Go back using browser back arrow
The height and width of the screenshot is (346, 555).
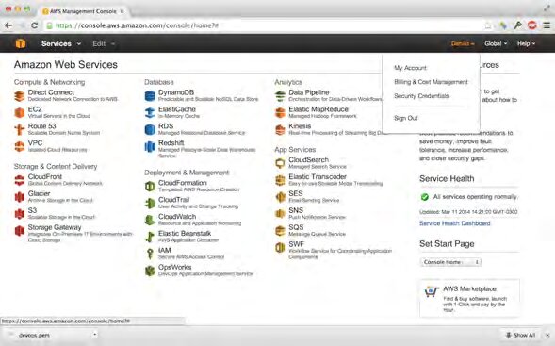click(x=8, y=25)
